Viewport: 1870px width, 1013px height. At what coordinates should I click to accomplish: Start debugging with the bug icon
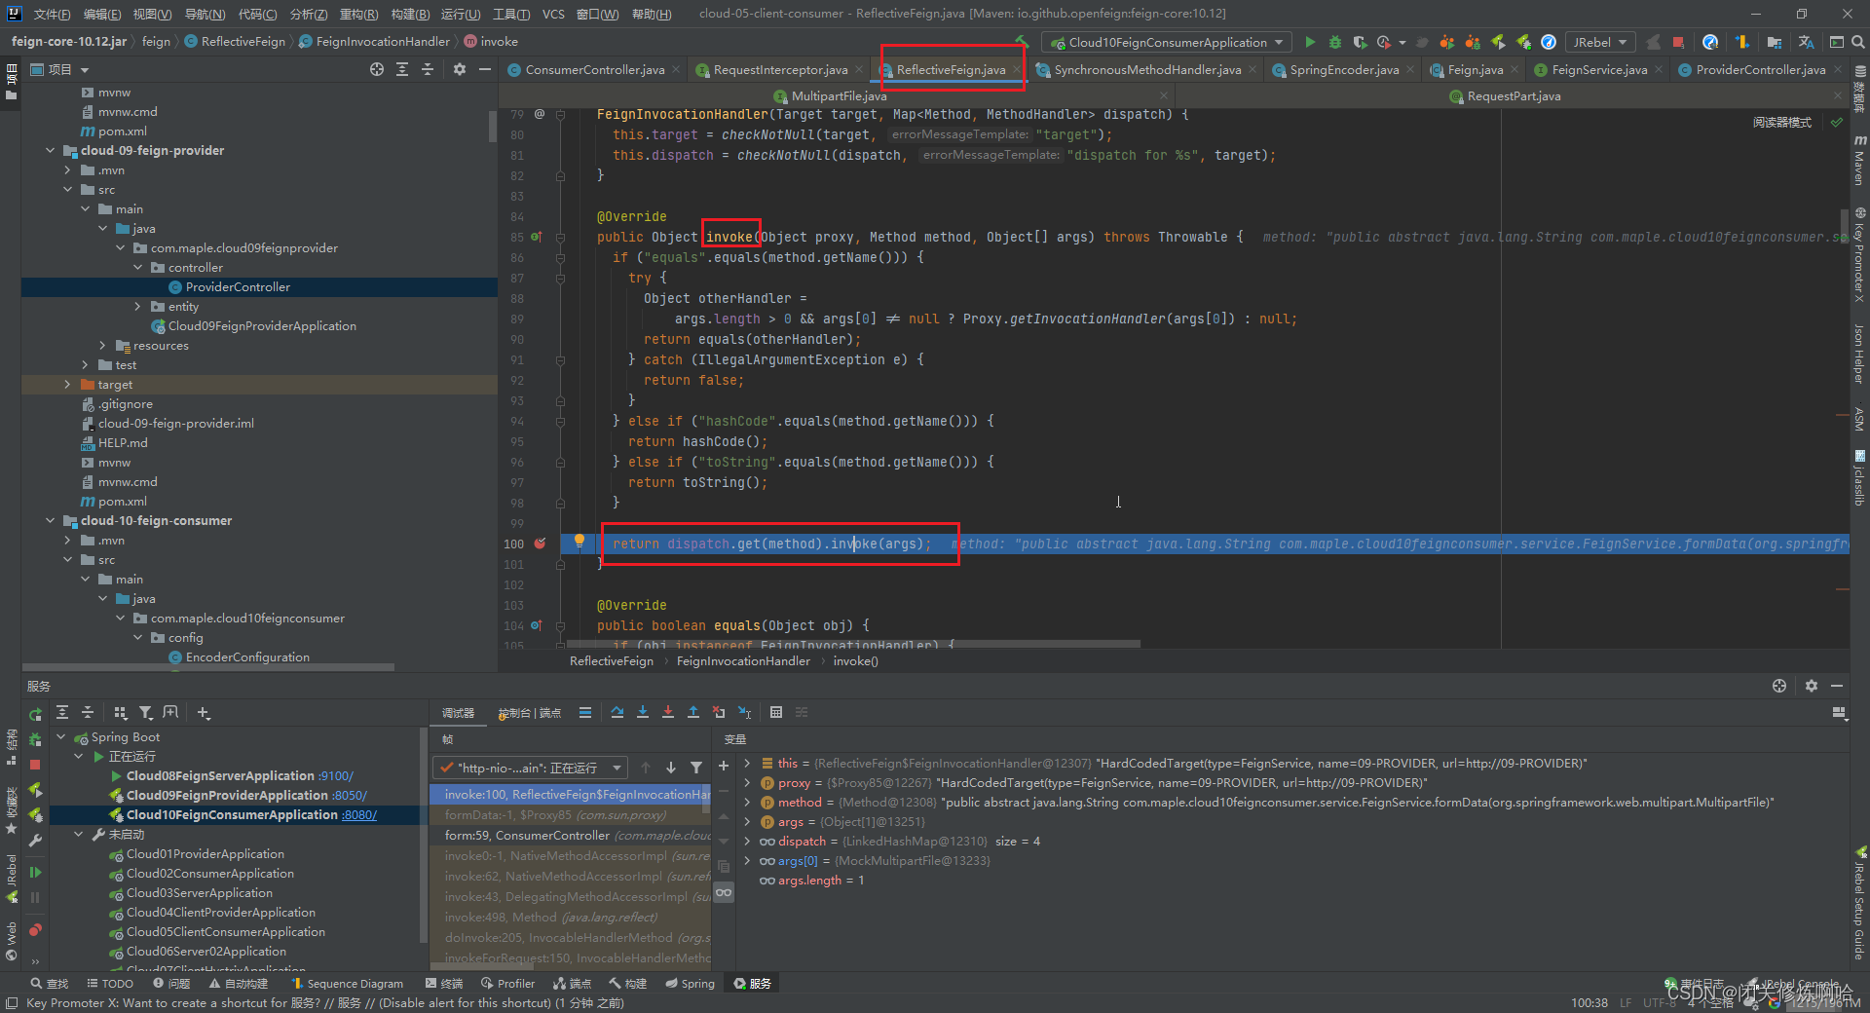click(1335, 42)
